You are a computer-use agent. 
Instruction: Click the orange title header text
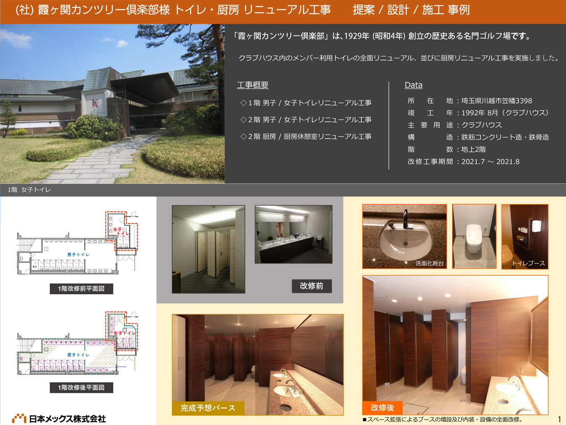[x=242, y=10]
